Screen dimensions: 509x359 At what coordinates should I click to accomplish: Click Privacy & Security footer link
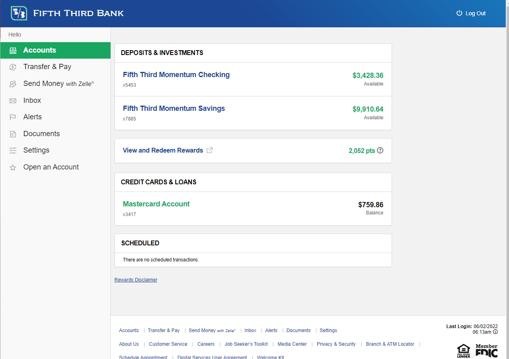pos(336,344)
